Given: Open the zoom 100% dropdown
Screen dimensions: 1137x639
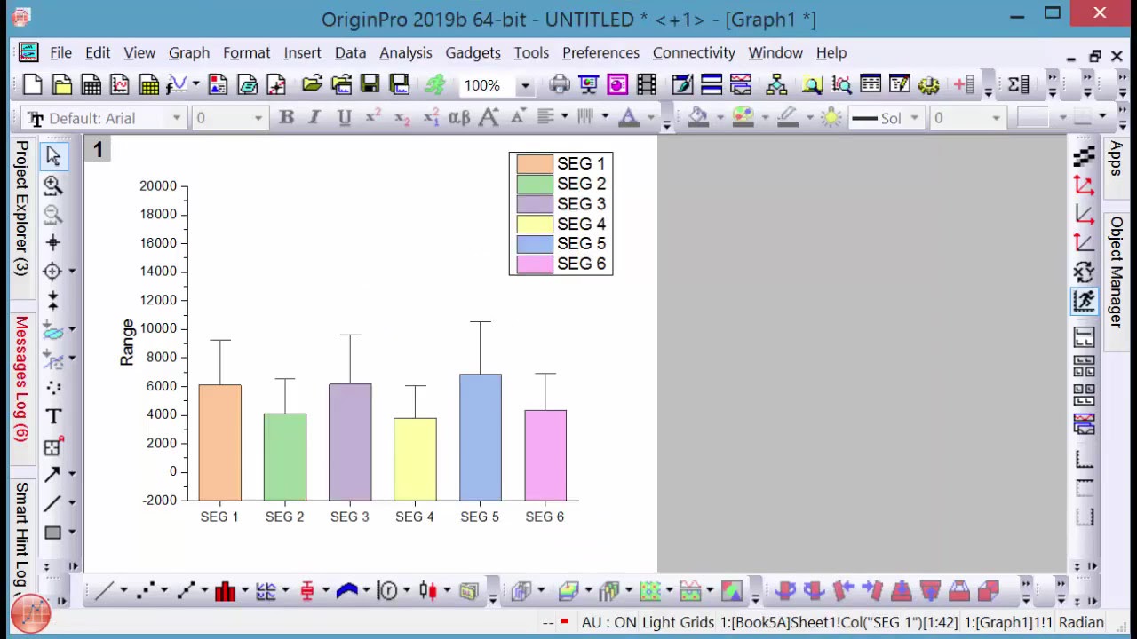Looking at the screenshot, I should [x=525, y=86].
